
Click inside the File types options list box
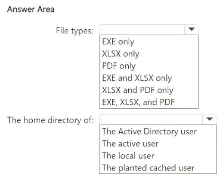[x=149, y=72]
